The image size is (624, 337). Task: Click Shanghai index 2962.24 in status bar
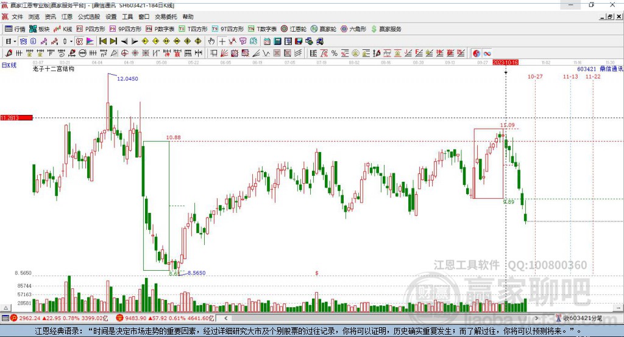(x=29, y=318)
